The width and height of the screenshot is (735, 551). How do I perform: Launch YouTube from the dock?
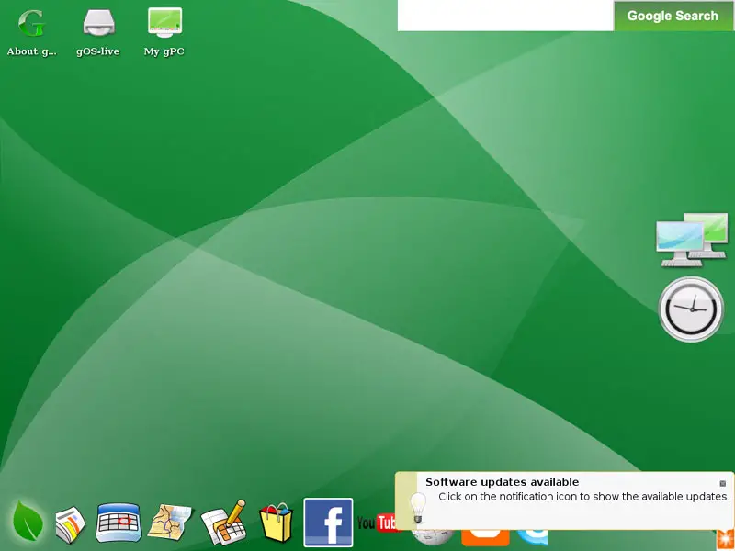coord(377,523)
